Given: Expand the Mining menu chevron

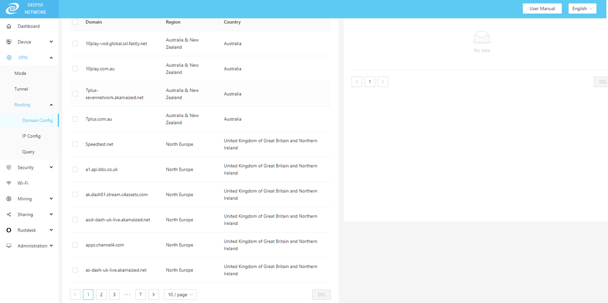Looking at the screenshot, I should [x=51, y=199].
